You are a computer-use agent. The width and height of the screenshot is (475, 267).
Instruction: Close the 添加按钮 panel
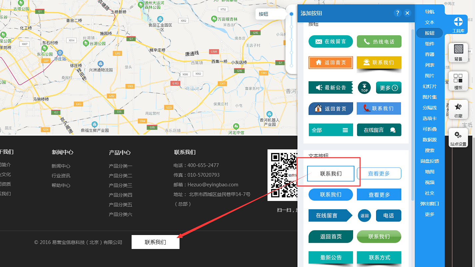[x=407, y=13]
